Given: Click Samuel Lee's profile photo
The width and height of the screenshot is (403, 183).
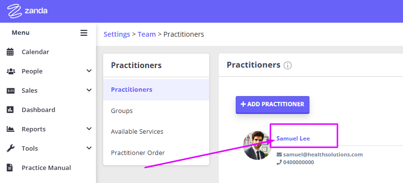Looking at the screenshot, I should coord(257,145).
